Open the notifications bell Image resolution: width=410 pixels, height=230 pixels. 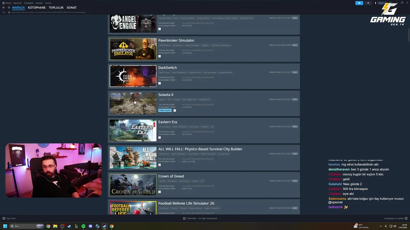point(368,3)
